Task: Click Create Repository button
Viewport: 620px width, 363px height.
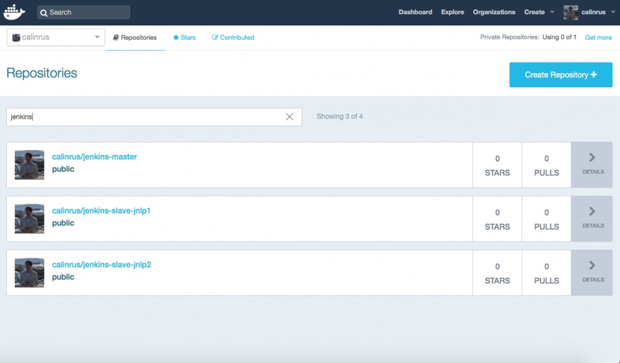Action: point(560,75)
